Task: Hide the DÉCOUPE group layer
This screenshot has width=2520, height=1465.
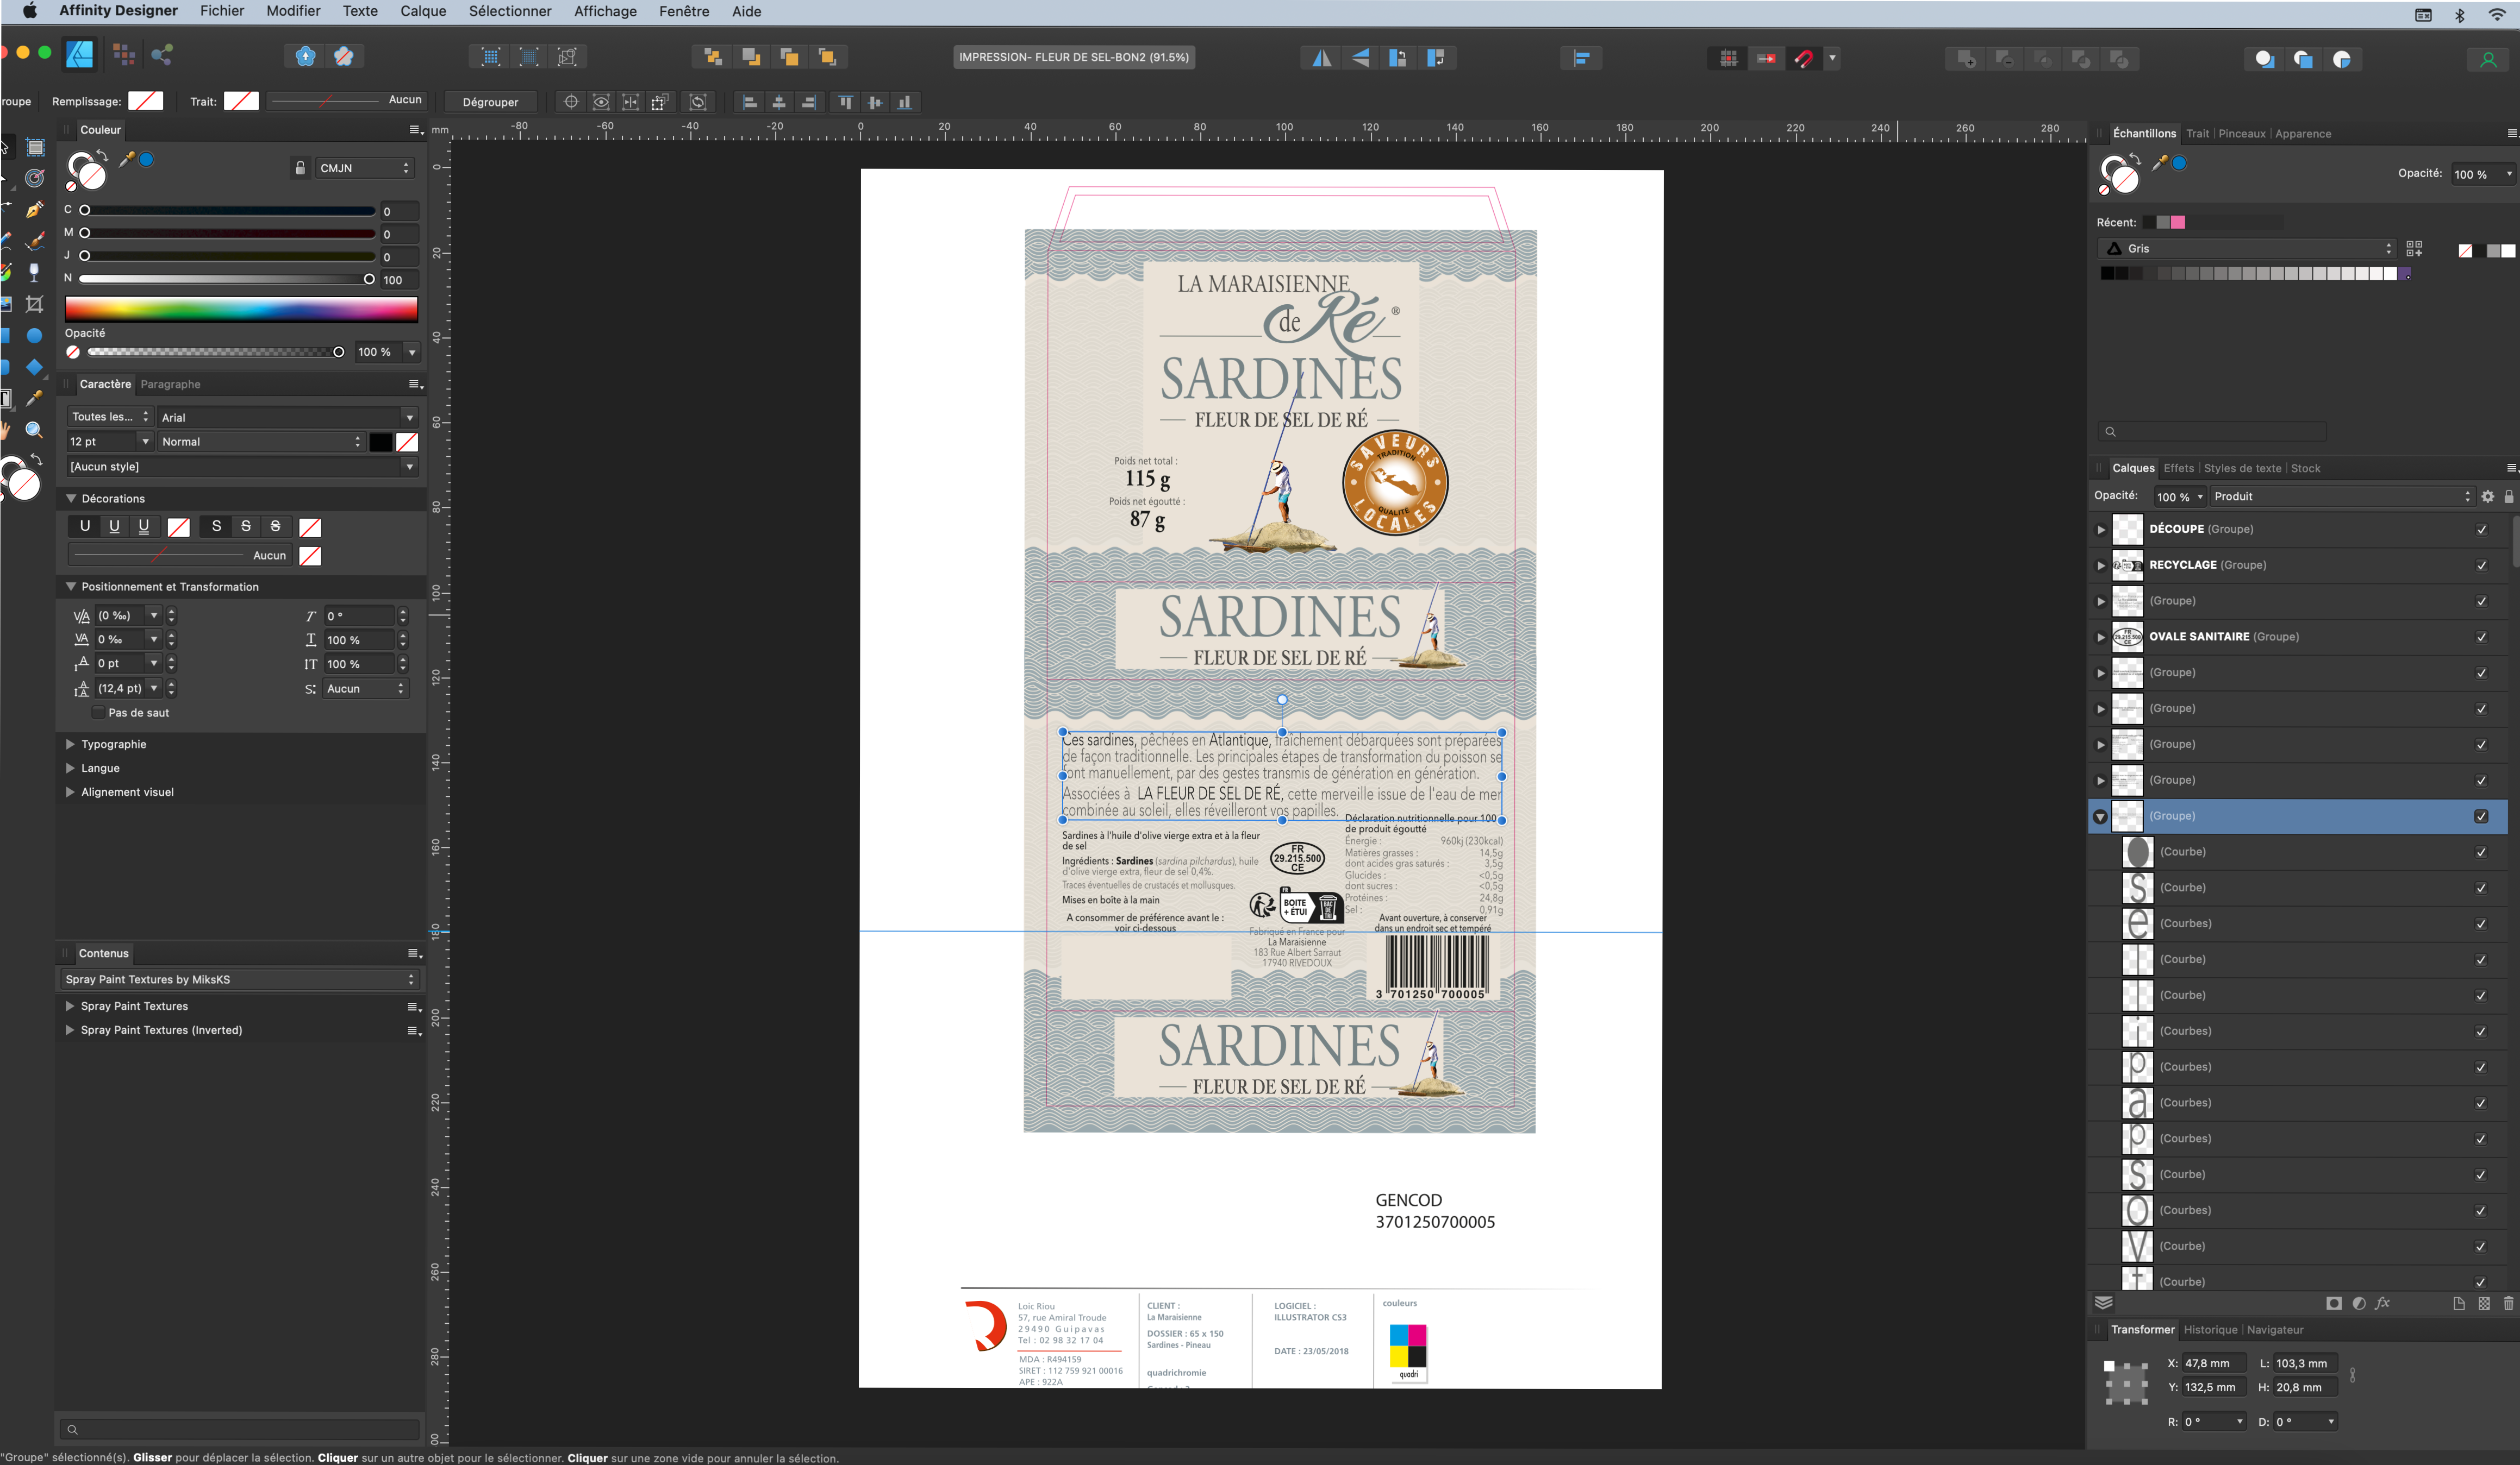Action: pyautogui.click(x=2480, y=530)
